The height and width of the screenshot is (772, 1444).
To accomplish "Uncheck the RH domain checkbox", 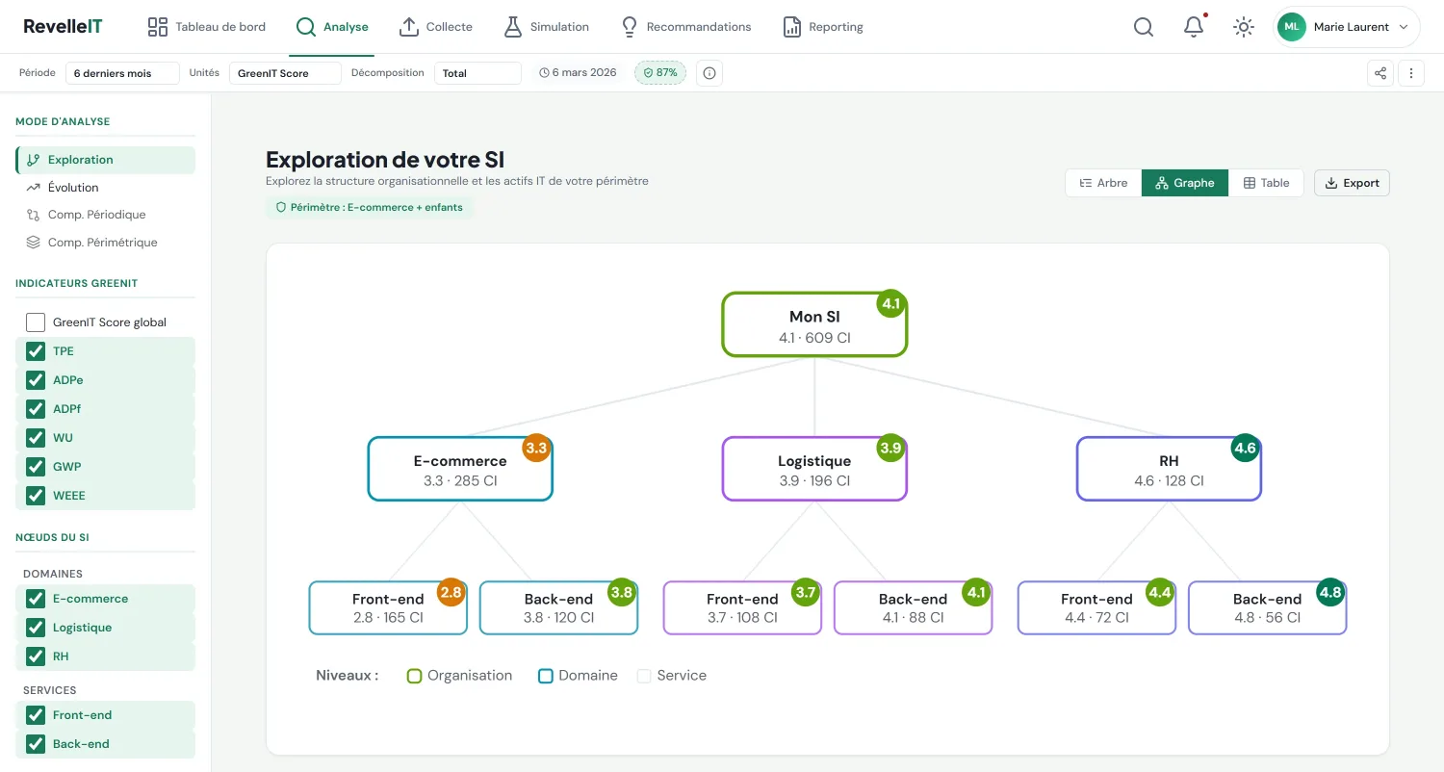I will coord(36,656).
